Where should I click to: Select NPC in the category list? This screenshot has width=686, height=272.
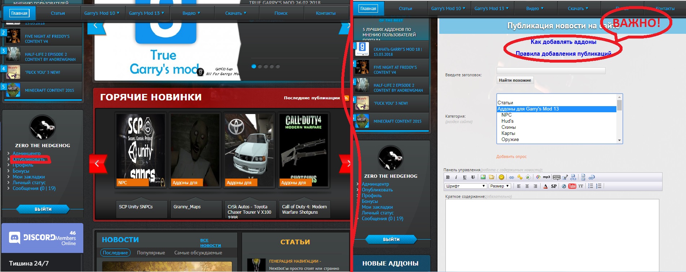click(557, 115)
